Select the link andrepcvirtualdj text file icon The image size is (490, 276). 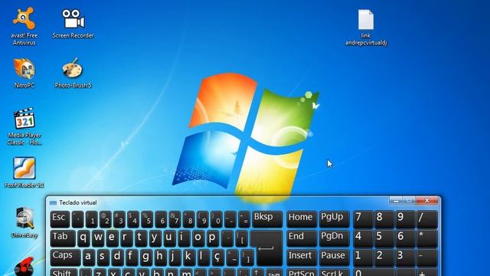click(x=366, y=28)
